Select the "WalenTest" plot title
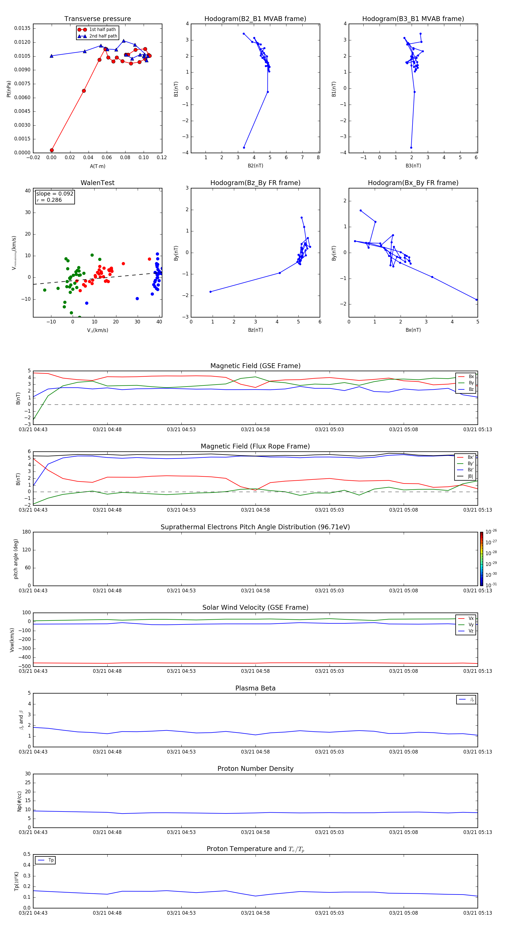This screenshot has height=938, width=511. (97, 183)
